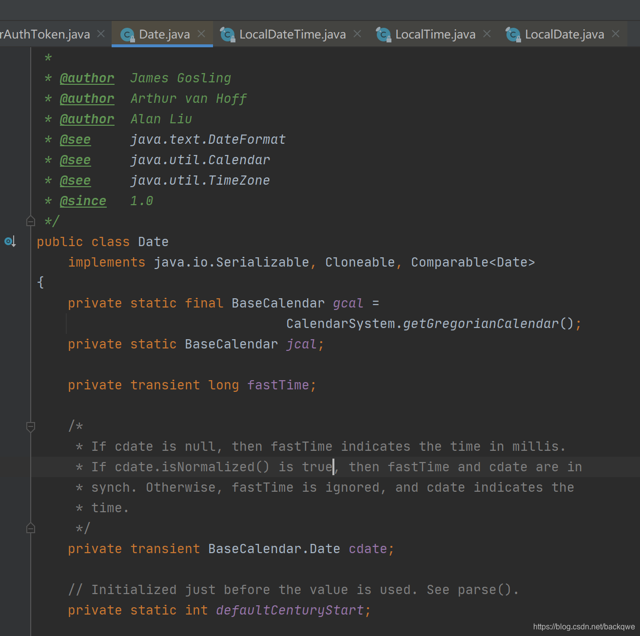
Task: Close the LocalDate.java tab
Action: (x=616, y=34)
